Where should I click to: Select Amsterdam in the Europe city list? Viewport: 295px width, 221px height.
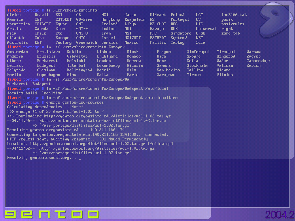click(17, 52)
